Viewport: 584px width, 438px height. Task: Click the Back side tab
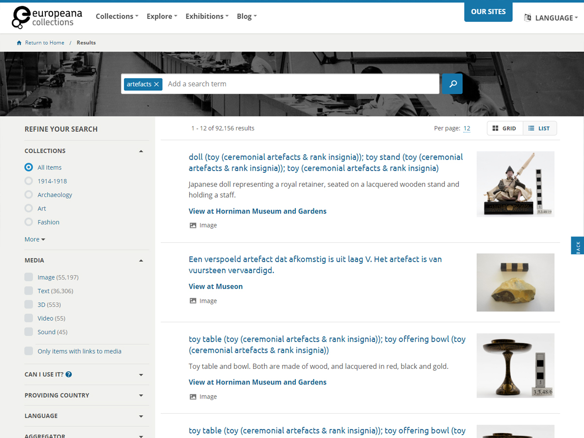click(x=578, y=246)
